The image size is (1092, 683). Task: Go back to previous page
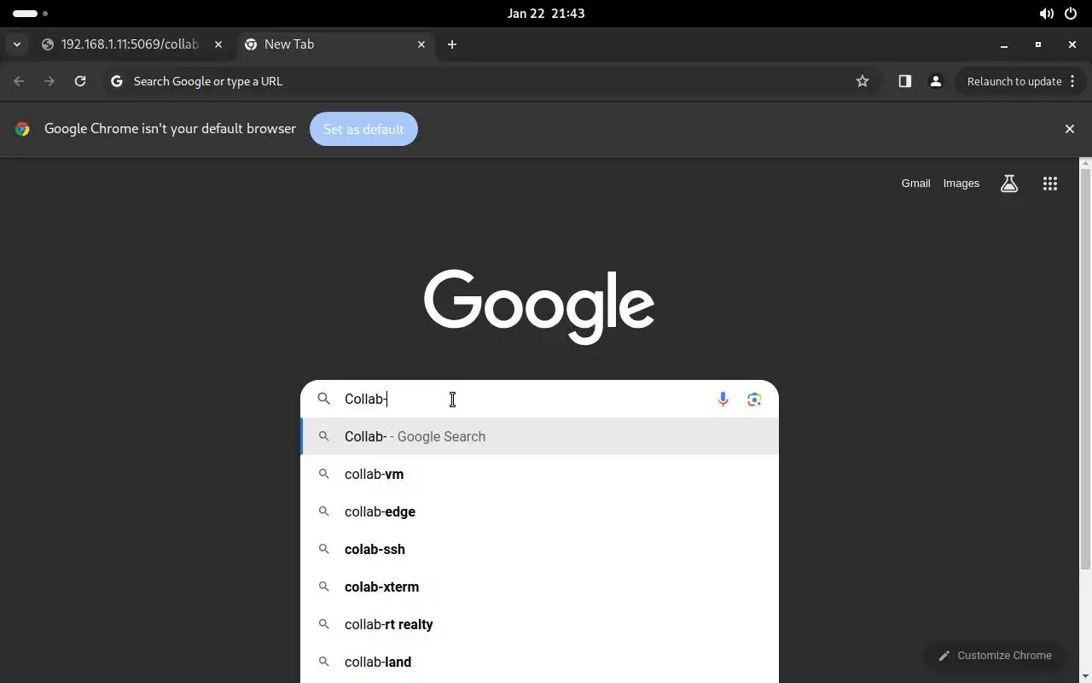(19, 81)
